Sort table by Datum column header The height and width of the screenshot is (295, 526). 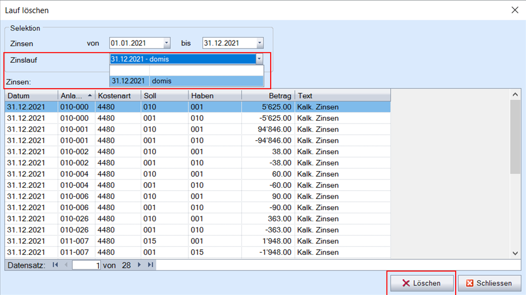(31, 96)
